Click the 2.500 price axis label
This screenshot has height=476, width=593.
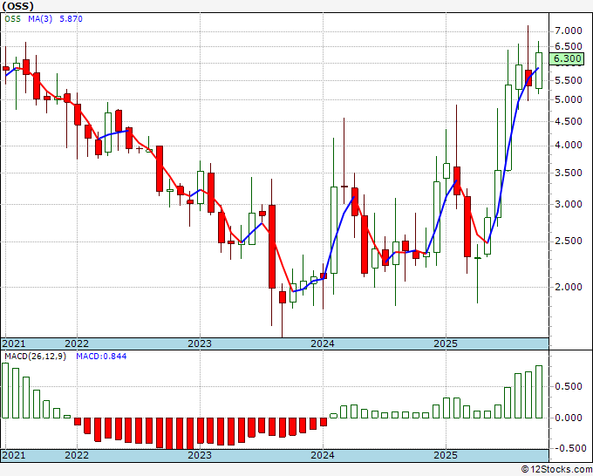pos(568,241)
